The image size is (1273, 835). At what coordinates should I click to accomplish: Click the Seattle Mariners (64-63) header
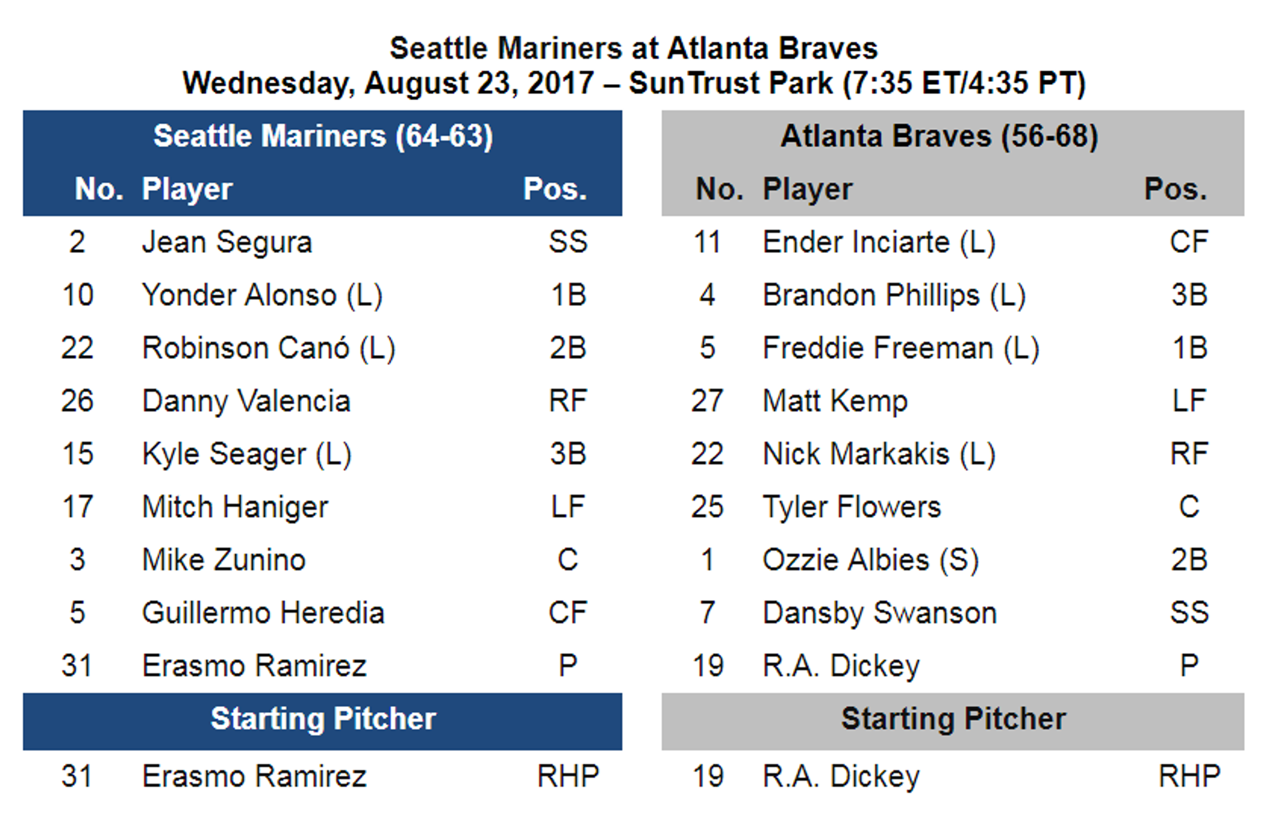(322, 136)
